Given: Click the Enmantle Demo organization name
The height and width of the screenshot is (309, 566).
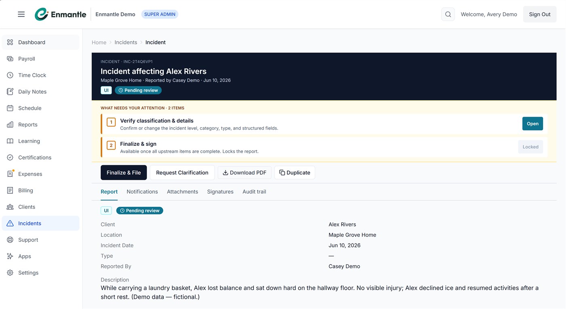Looking at the screenshot, I should click(x=115, y=14).
